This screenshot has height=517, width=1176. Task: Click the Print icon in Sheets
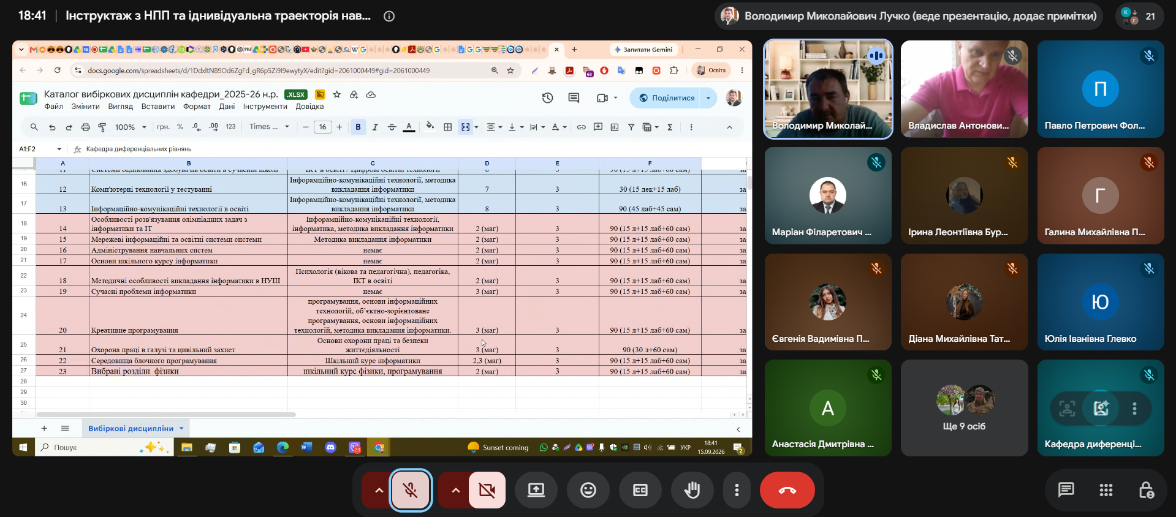click(x=86, y=127)
